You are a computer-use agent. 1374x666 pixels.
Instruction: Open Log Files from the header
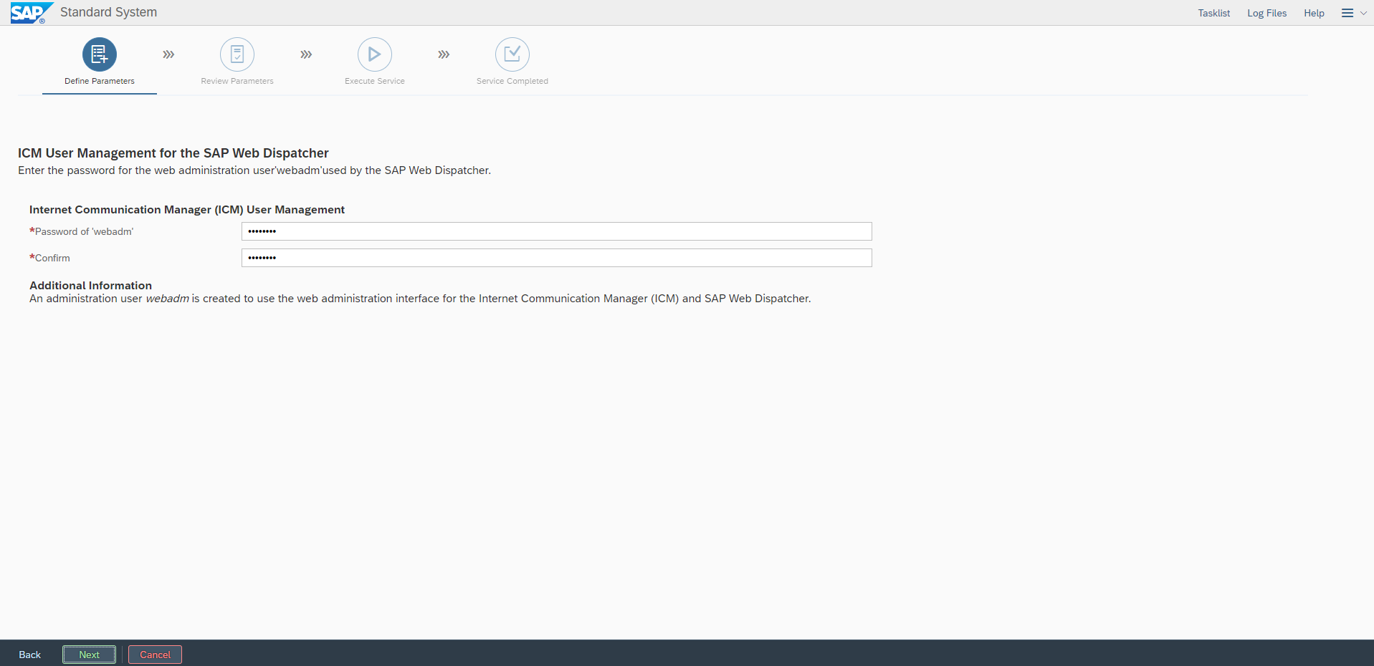tap(1266, 13)
